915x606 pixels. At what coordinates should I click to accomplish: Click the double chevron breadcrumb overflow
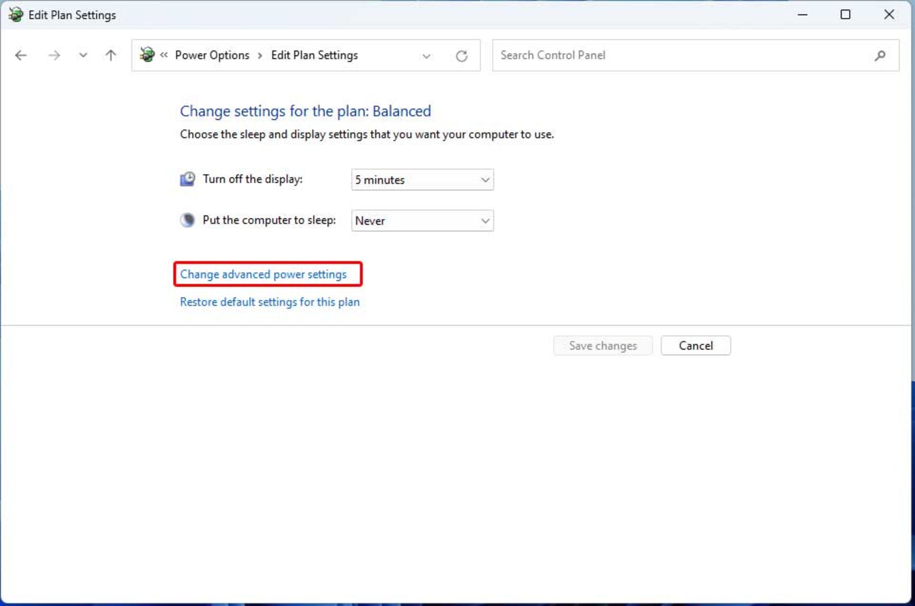tap(164, 55)
